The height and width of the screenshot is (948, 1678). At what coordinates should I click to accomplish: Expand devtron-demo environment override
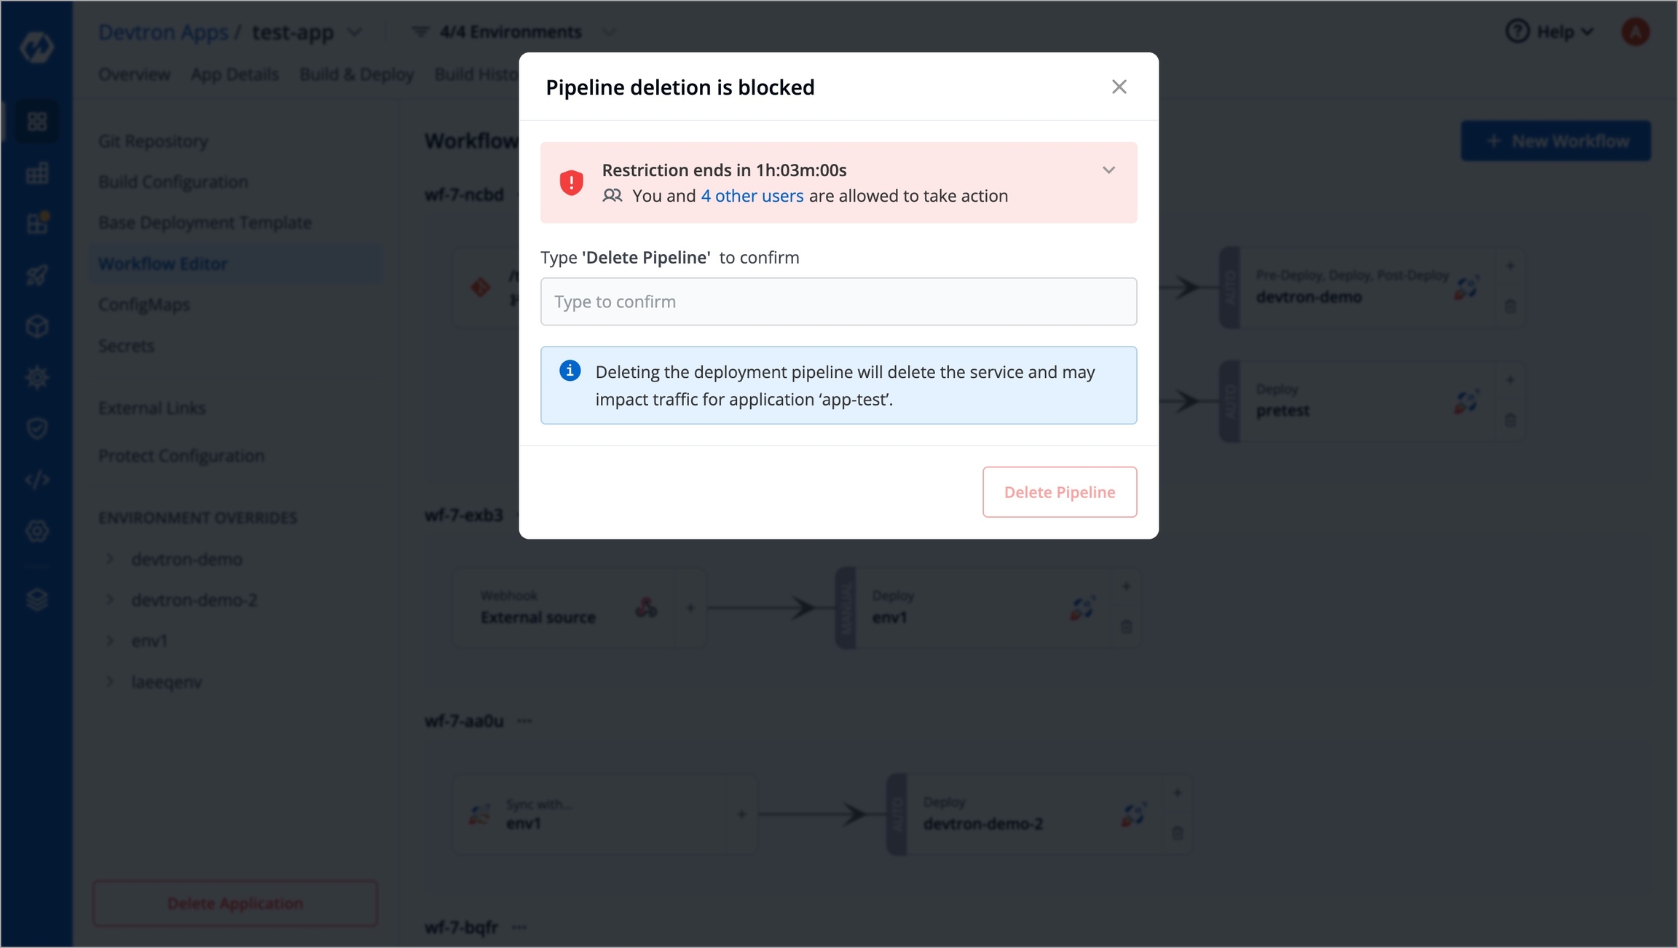(110, 559)
